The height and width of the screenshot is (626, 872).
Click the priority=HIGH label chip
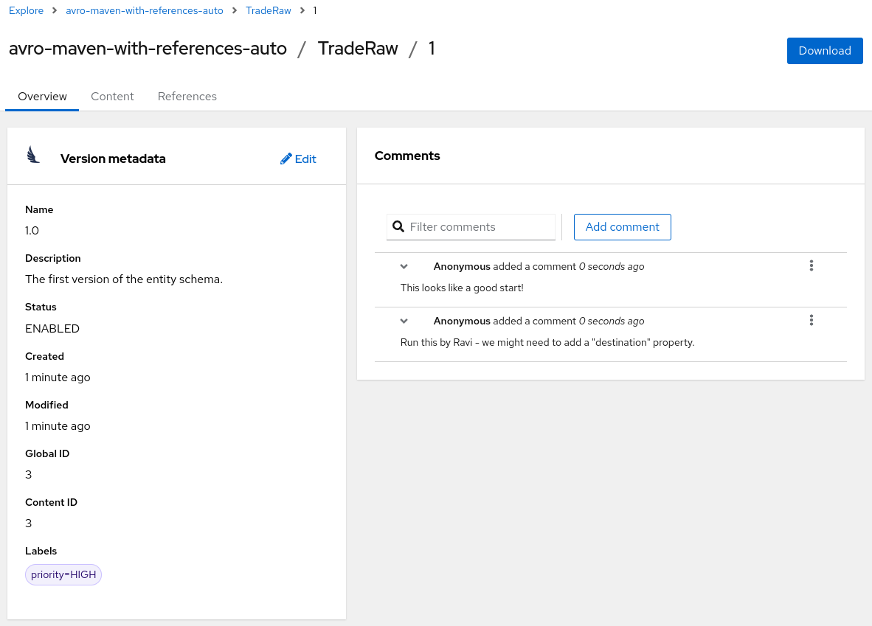tap(63, 574)
